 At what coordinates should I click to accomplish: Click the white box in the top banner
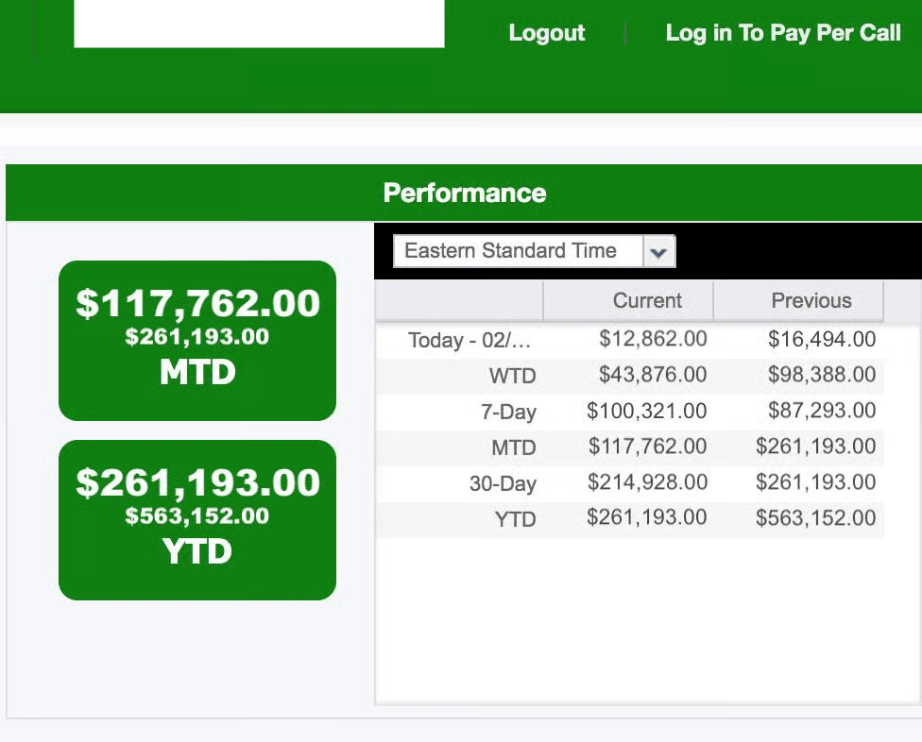coord(259,23)
